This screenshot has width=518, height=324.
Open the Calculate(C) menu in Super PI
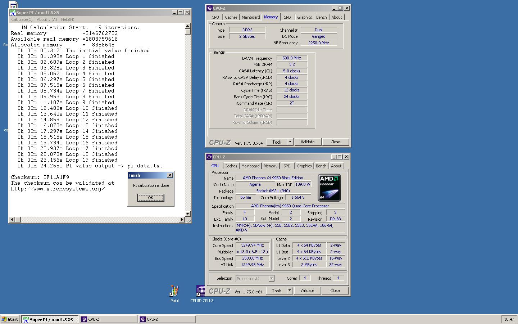[x=22, y=19]
